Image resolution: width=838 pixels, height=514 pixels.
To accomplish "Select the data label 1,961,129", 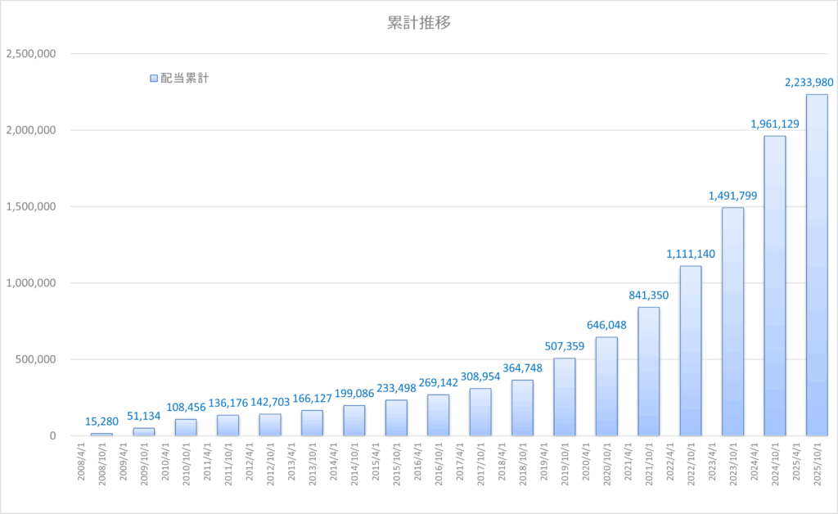I will [x=774, y=124].
